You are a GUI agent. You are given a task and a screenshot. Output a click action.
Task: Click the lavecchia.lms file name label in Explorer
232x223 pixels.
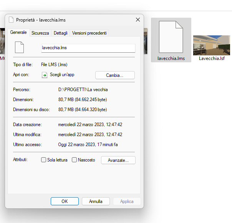click(171, 58)
